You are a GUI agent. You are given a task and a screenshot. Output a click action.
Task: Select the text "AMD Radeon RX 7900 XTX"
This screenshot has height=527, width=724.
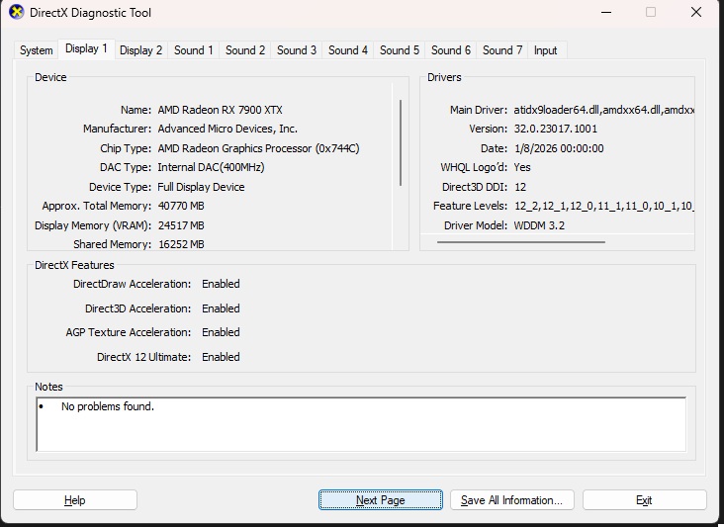click(220, 110)
